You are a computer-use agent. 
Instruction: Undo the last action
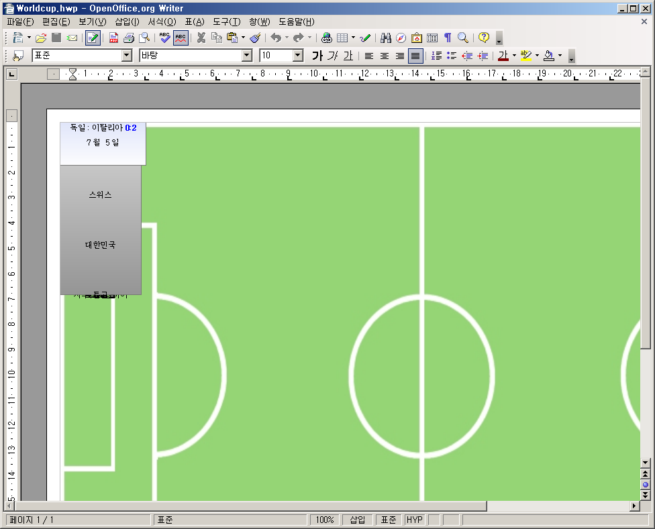pos(276,38)
